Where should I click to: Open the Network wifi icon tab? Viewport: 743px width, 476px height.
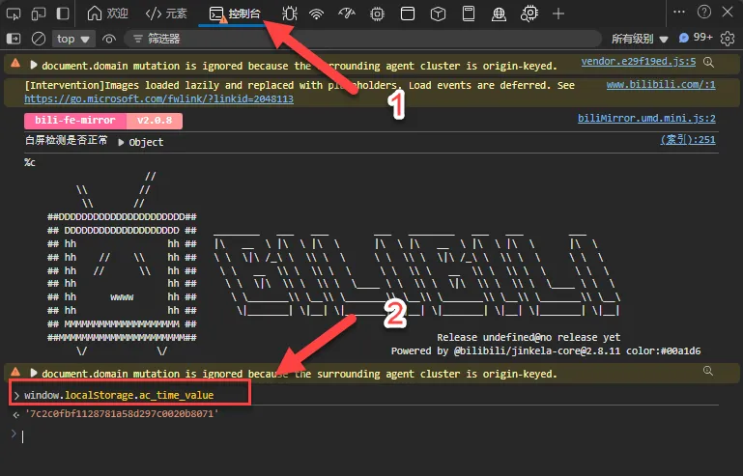pos(316,14)
